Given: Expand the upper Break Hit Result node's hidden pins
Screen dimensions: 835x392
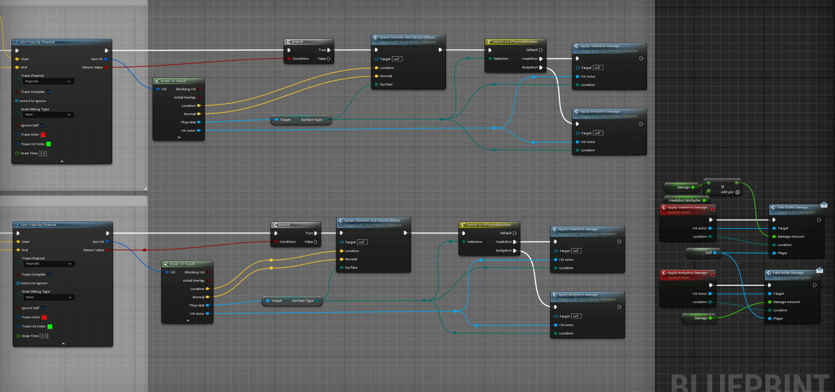Looking at the screenshot, I should coord(179,137).
